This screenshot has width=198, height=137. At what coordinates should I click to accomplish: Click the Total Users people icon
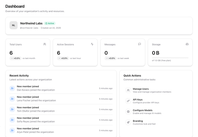tap(45, 44)
